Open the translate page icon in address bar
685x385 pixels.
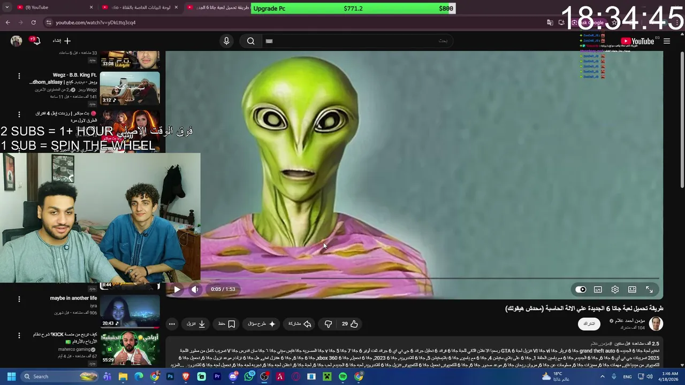click(x=550, y=22)
